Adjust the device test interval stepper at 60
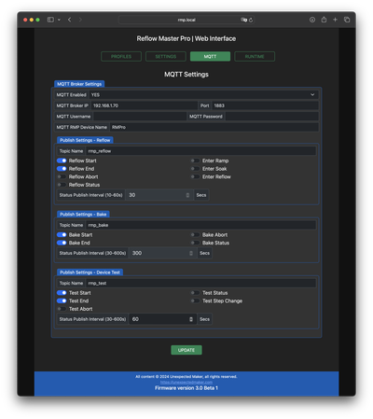 (x=191, y=319)
